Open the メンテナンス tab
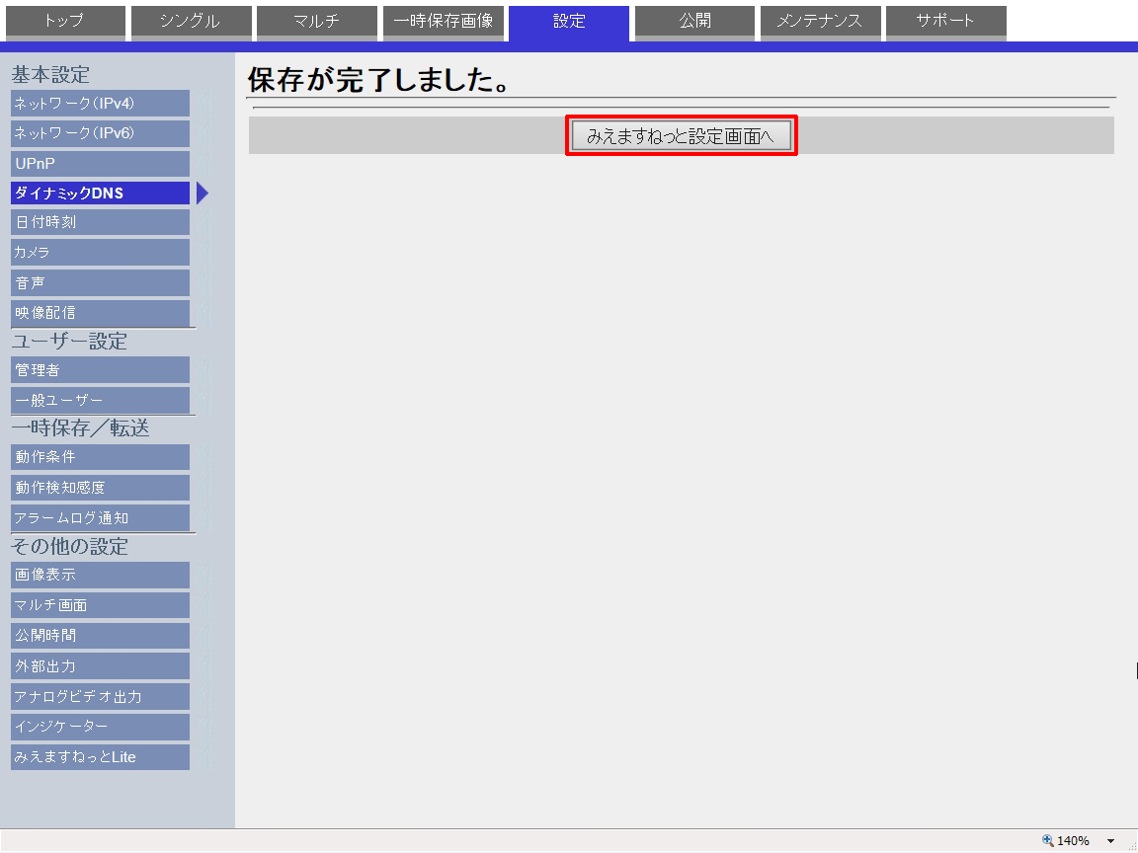 tap(820, 21)
